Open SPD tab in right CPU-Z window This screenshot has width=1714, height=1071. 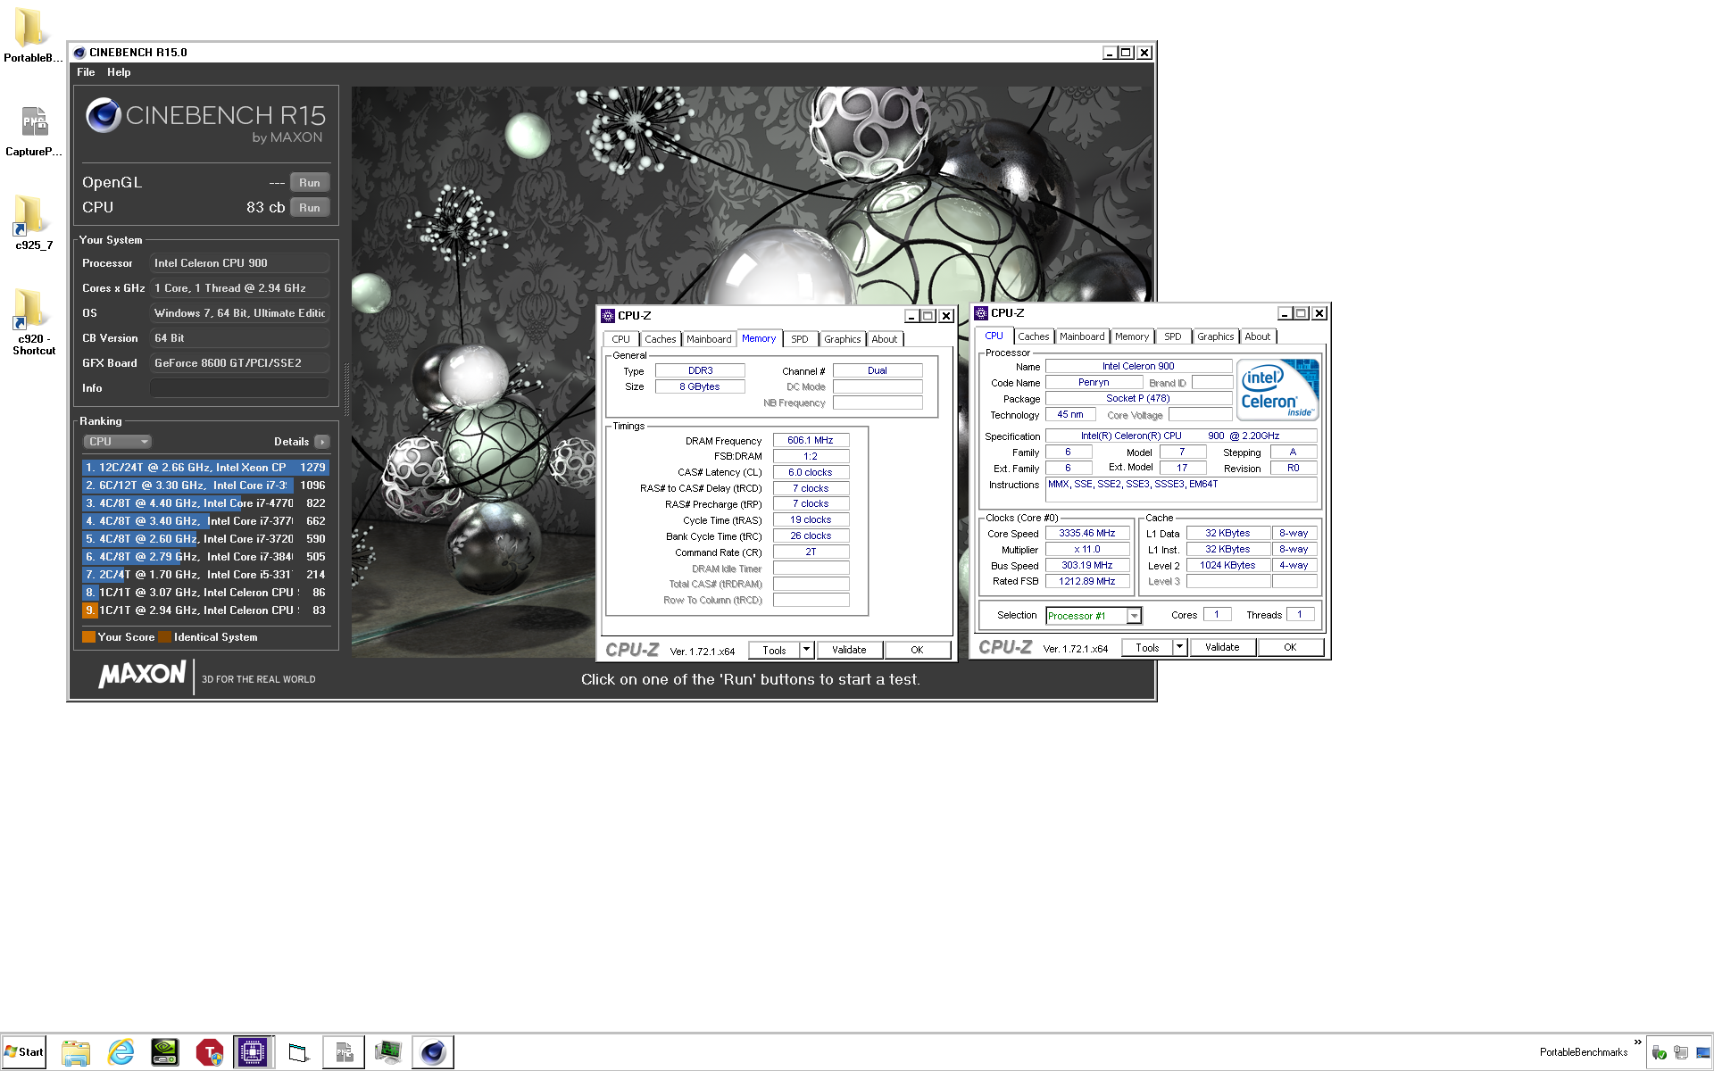(1173, 336)
